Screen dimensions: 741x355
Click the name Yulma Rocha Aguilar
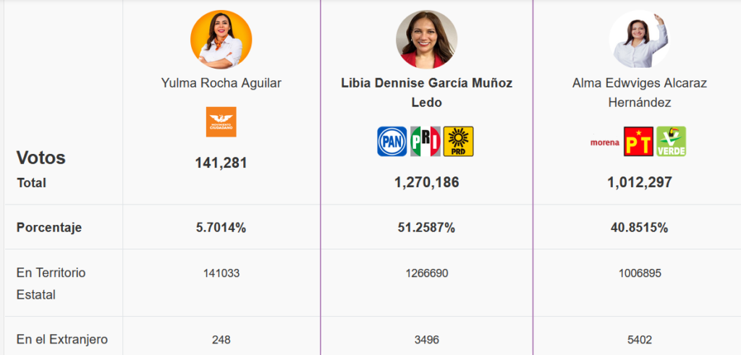point(221,83)
